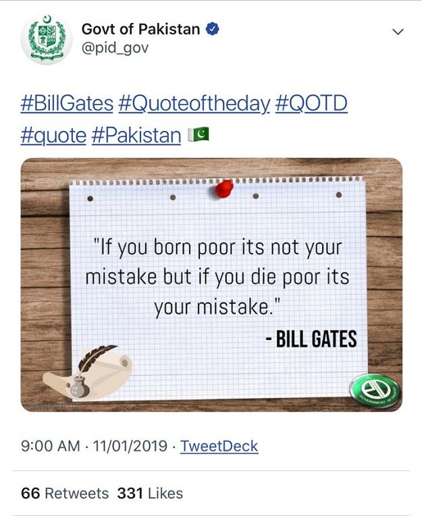Open the #Quoteoftheday hashtag
The image size is (422, 516).
194,105
